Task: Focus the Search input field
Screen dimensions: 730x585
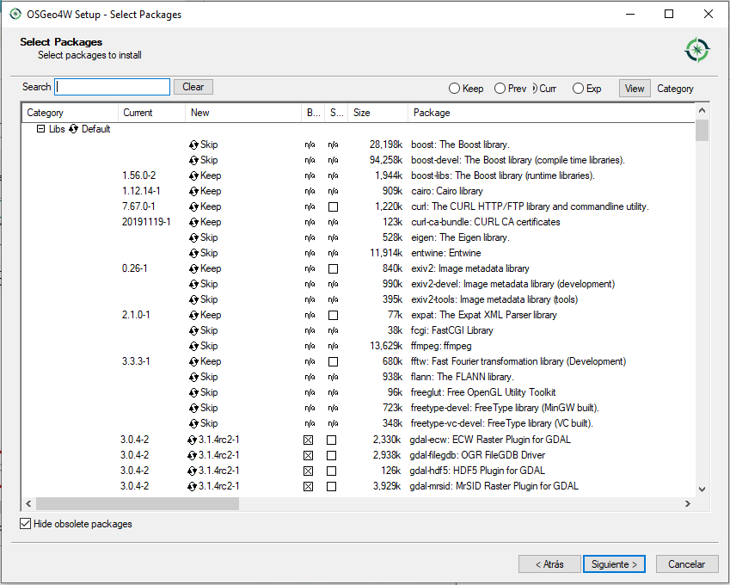Action: [112, 87]
